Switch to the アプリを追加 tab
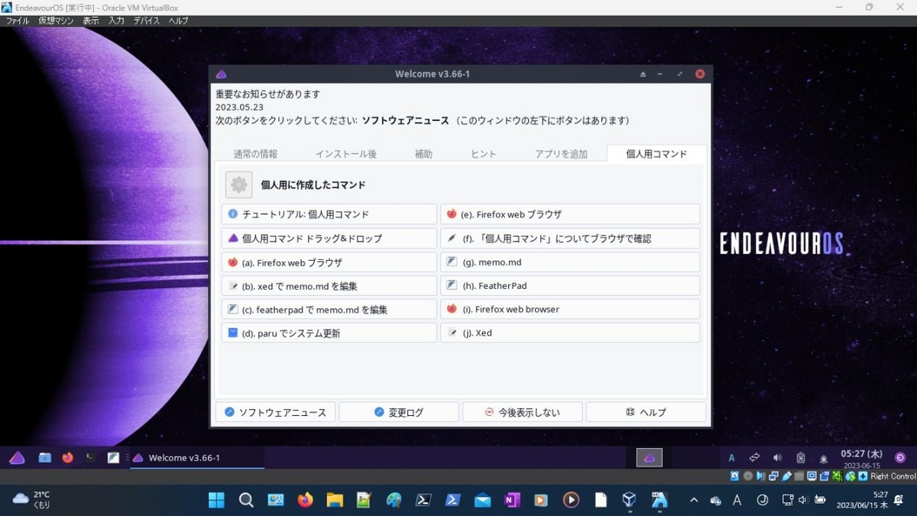 point(561,154)
